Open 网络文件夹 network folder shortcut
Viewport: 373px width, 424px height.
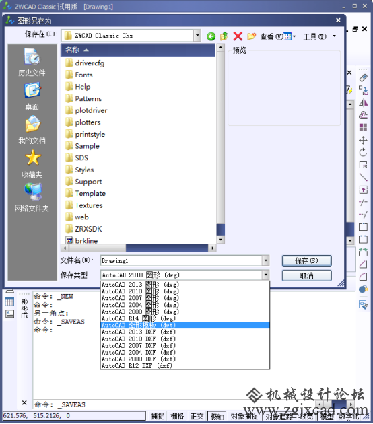32,198
